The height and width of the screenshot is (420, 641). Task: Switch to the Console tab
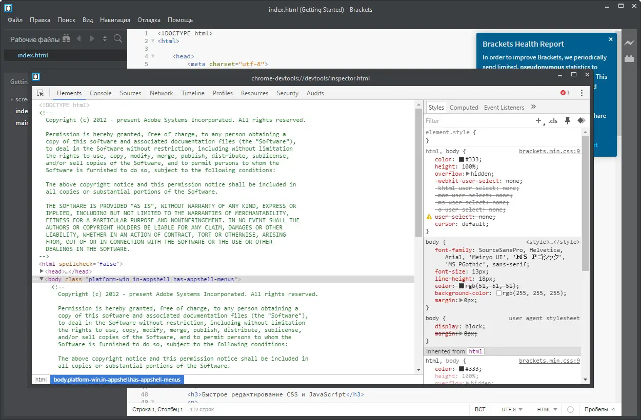[101, 93]
